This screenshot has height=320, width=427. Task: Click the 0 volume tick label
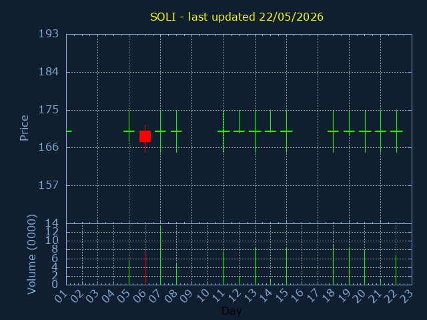point(55,285)
